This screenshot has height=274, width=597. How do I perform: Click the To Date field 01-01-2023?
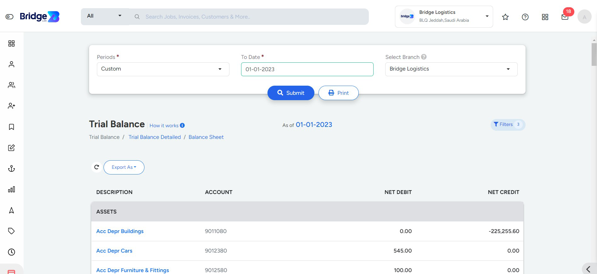point(307,69)
